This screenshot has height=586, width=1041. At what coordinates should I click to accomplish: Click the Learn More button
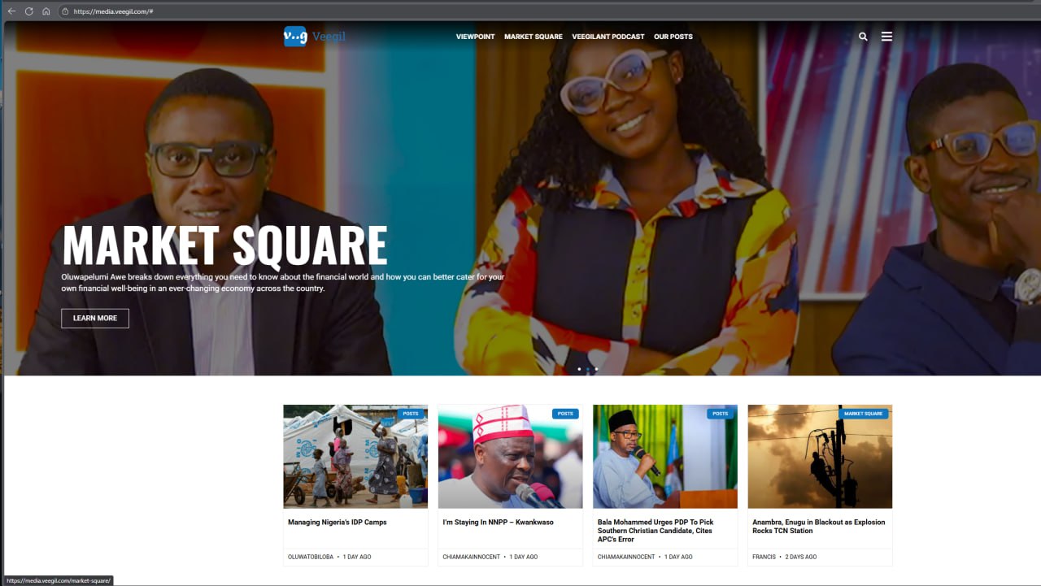click(x=95, y=318)
